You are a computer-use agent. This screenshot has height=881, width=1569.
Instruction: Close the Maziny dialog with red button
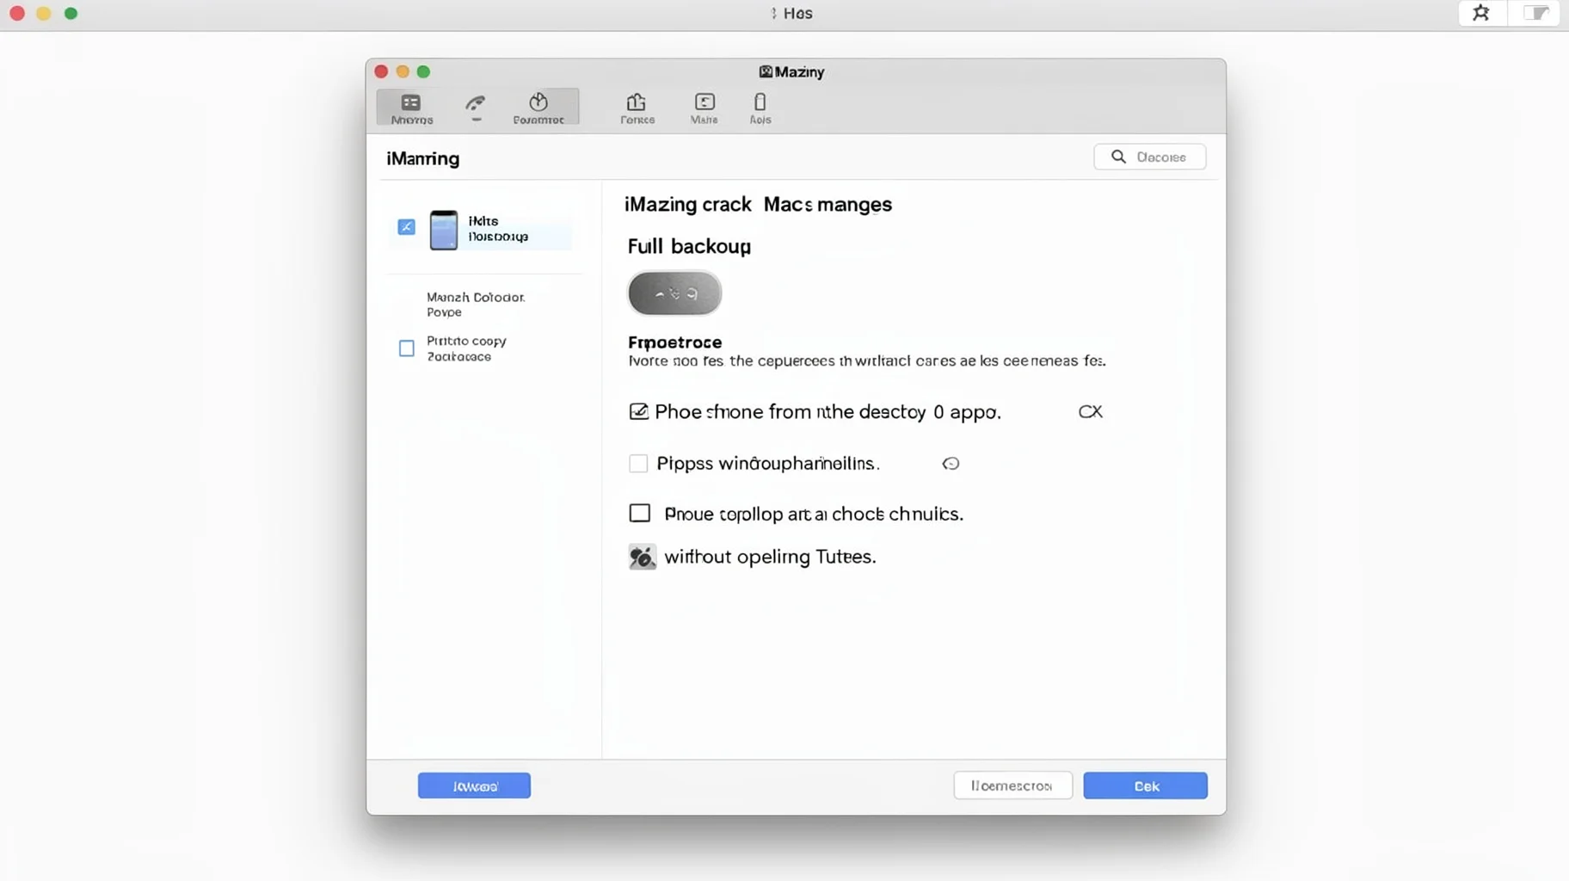[x=381, y=71]
